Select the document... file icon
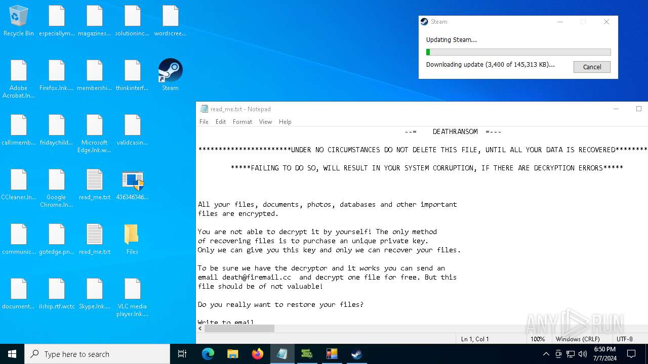This screenshot has width=648, height=364. coord(19,294)
